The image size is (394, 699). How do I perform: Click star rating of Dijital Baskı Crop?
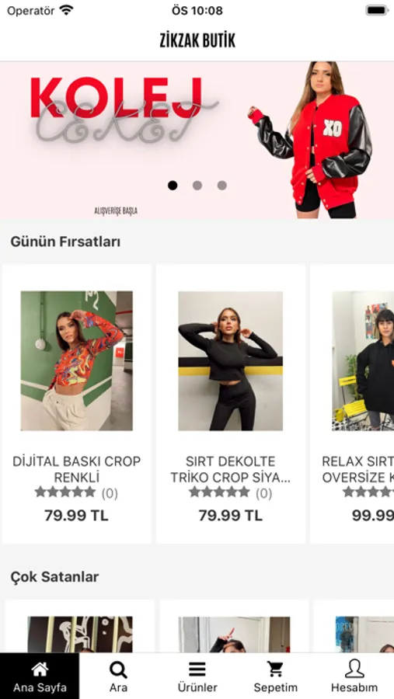(x=65, y=492)
